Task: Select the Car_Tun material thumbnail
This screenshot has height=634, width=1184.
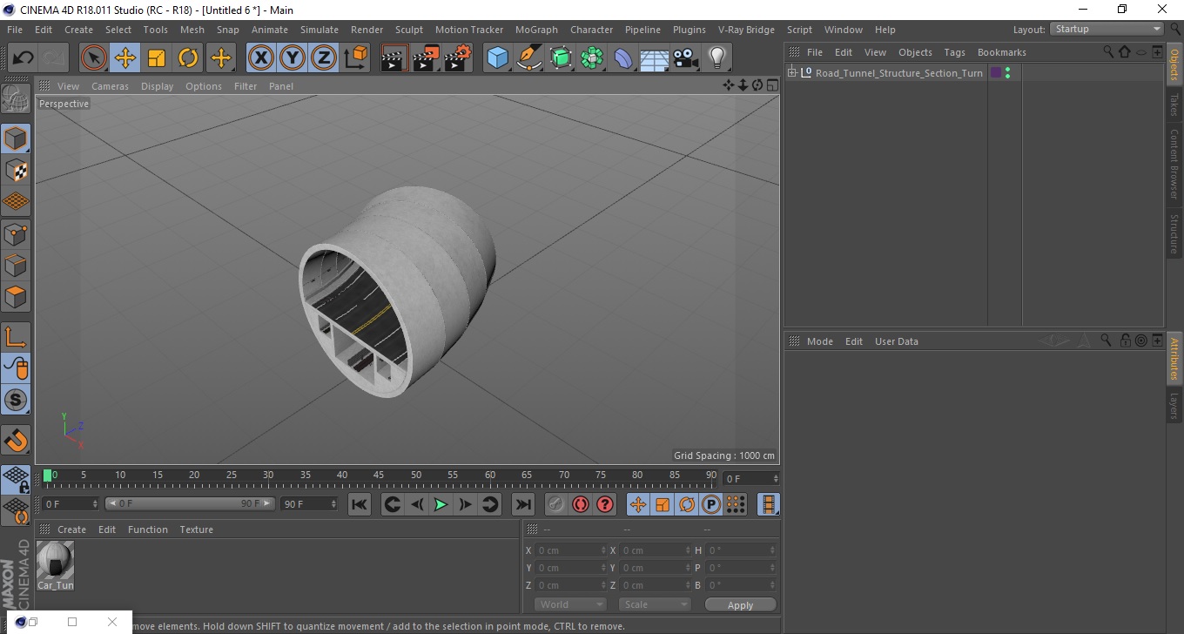Action: tap(56, 561)
